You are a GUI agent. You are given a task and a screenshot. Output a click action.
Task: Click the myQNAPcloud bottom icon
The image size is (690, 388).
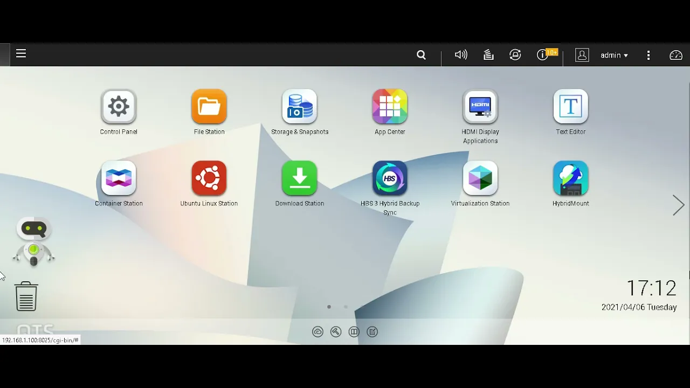point(318,332)
